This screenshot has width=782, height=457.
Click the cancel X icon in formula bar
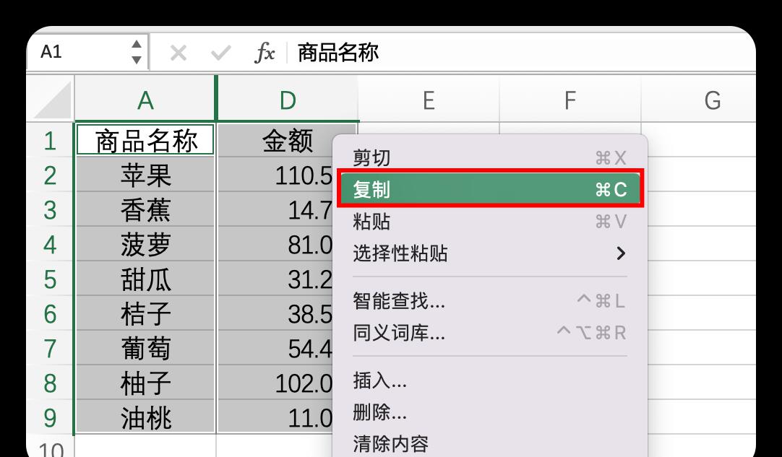(x=178, y=52)
